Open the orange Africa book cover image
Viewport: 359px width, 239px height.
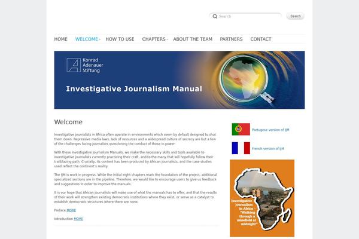coord(262,198)
